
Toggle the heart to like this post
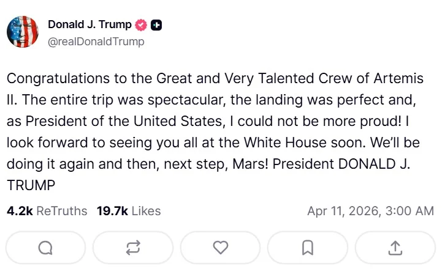tap(221, 247)
